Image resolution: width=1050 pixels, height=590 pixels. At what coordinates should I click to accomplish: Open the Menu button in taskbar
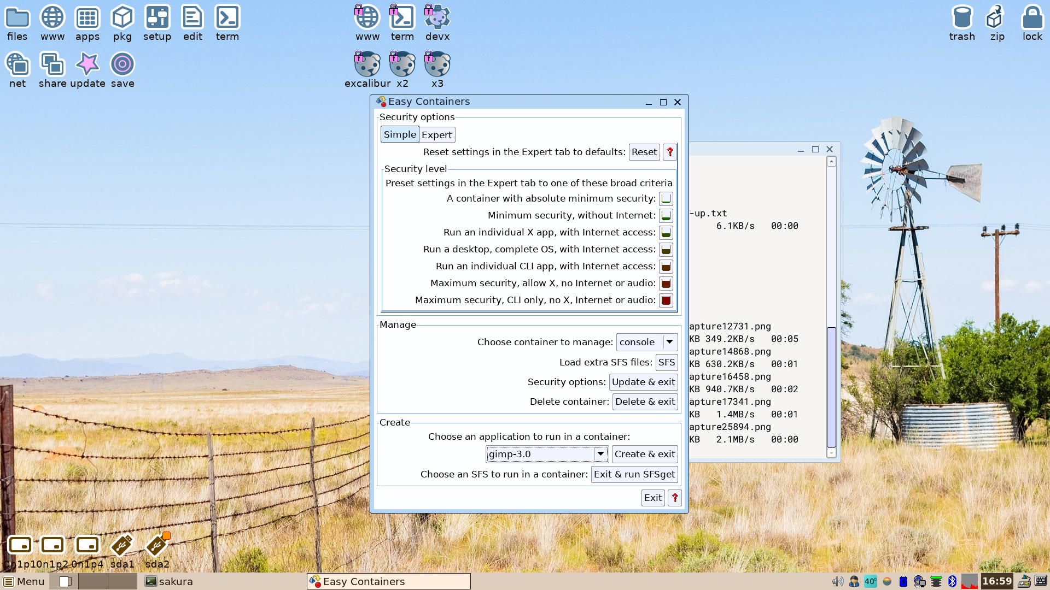click(x=24, y=581)
